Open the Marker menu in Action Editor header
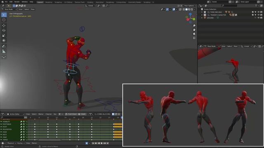264x148 pixels. [41, 114]
